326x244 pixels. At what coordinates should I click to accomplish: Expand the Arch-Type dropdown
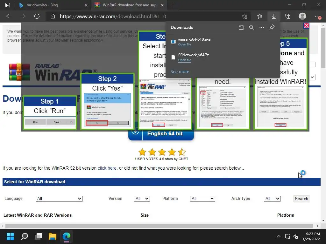click(272, 199)
